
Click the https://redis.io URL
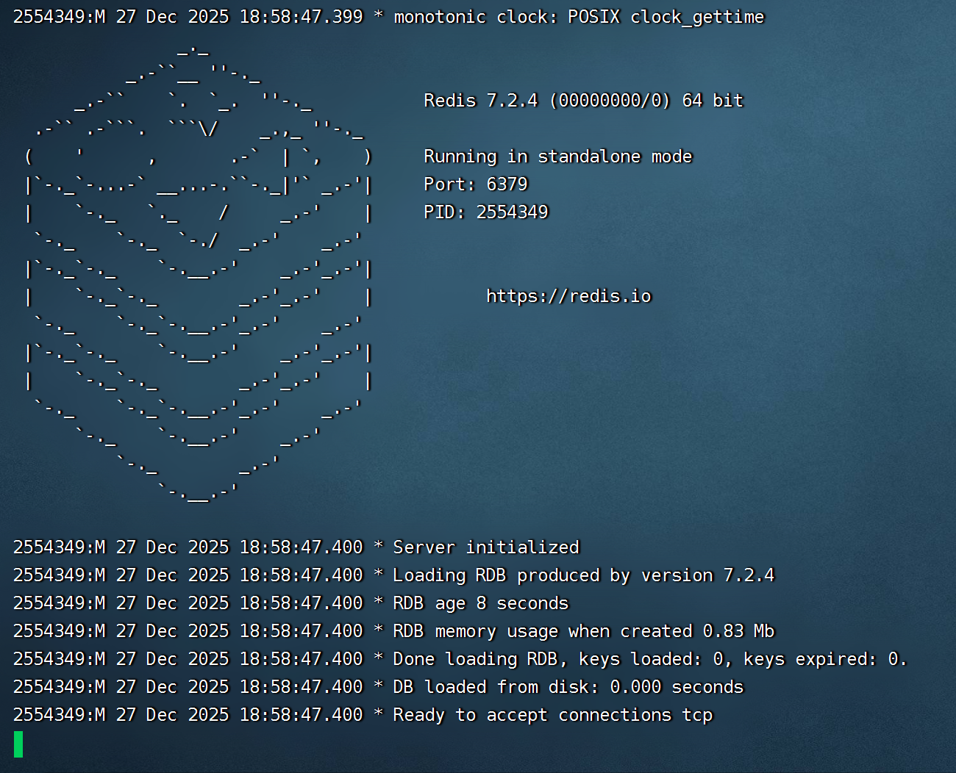point(568,296)
